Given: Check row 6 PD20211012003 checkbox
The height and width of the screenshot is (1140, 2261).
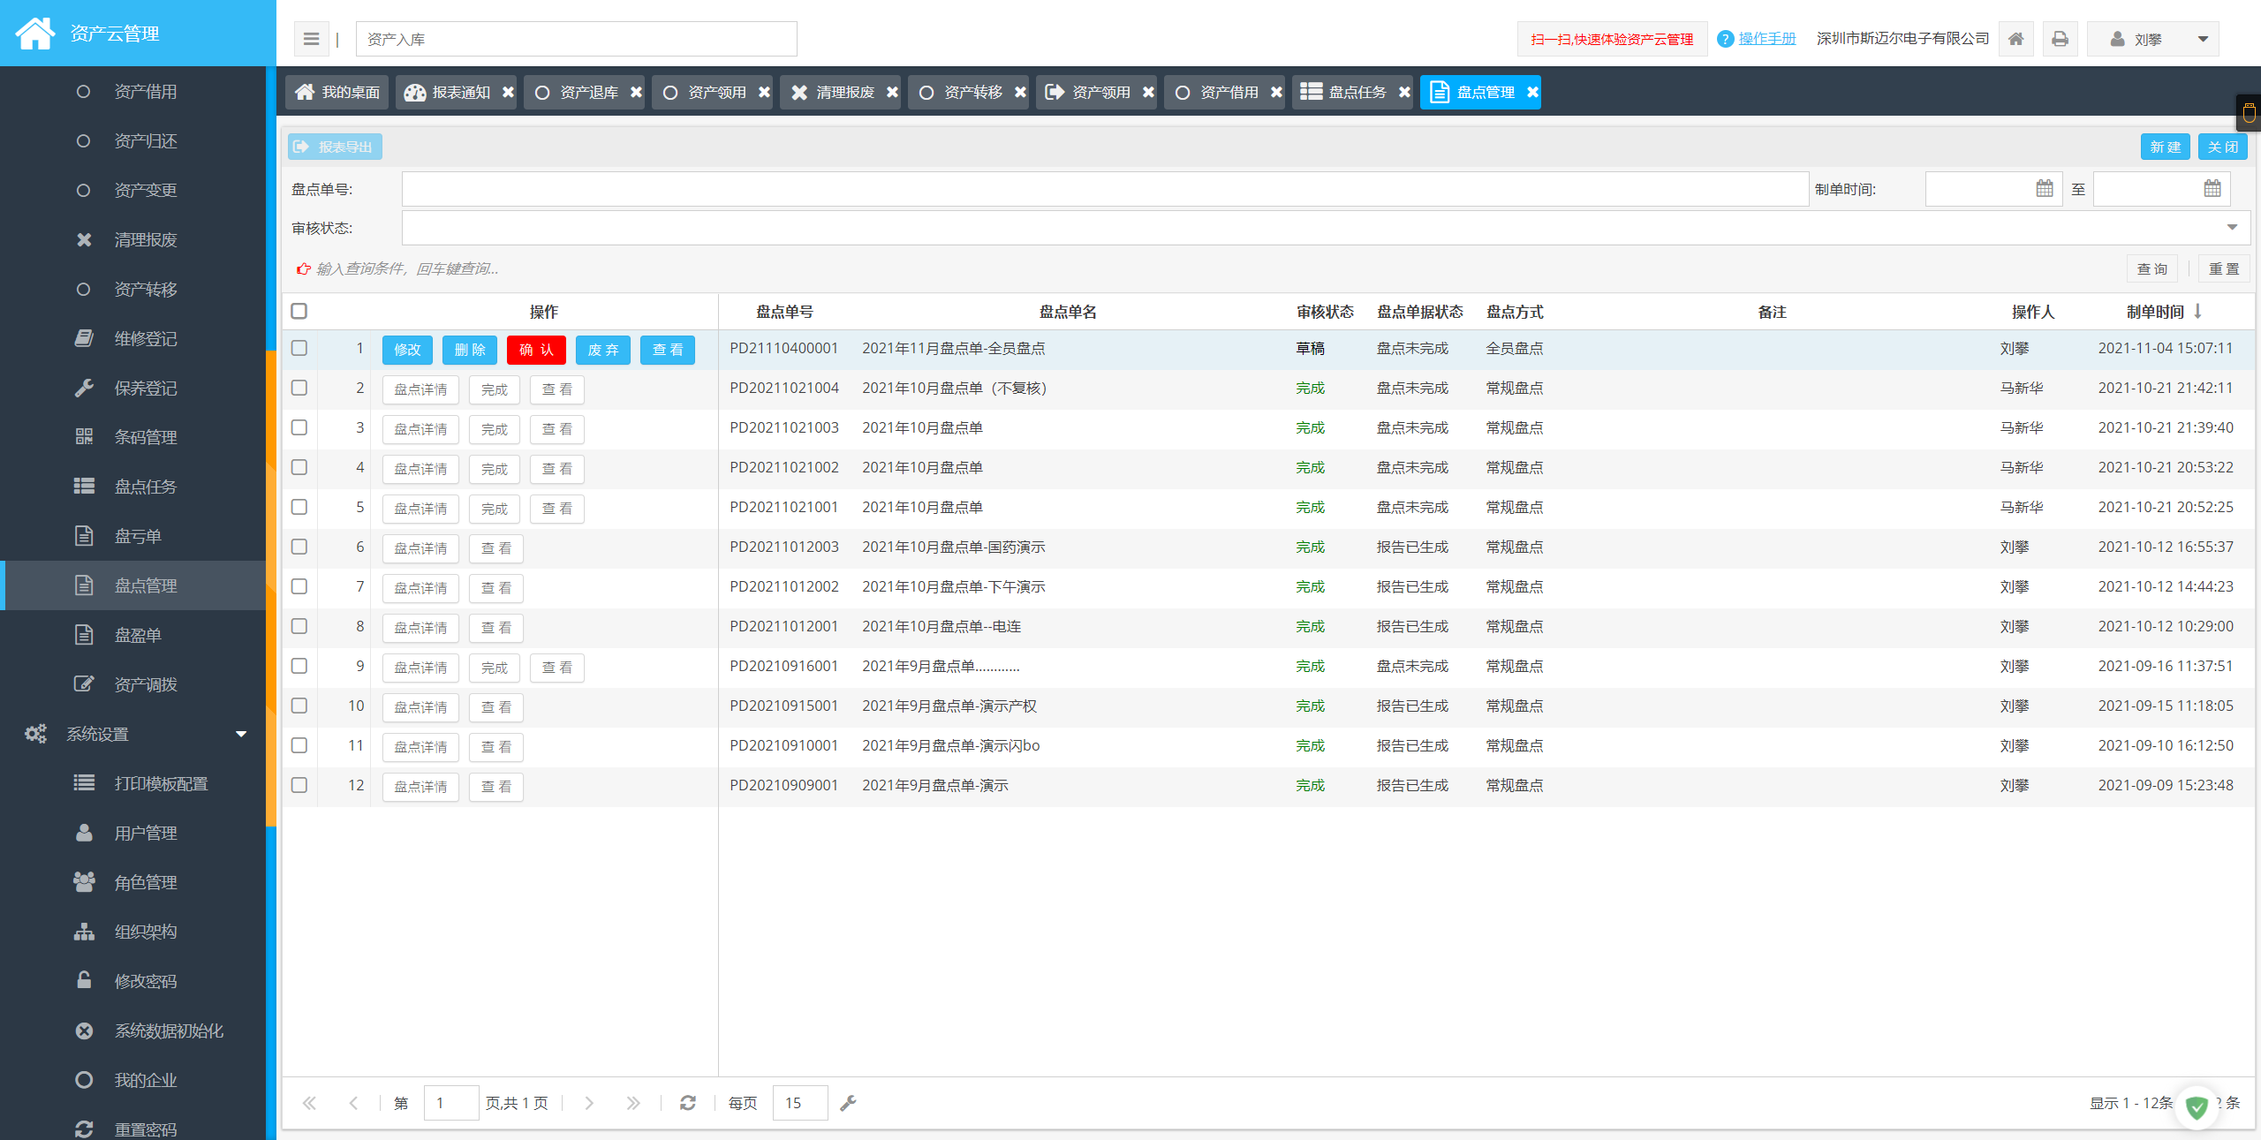Looking at the screenshot, I should (299, 547).
